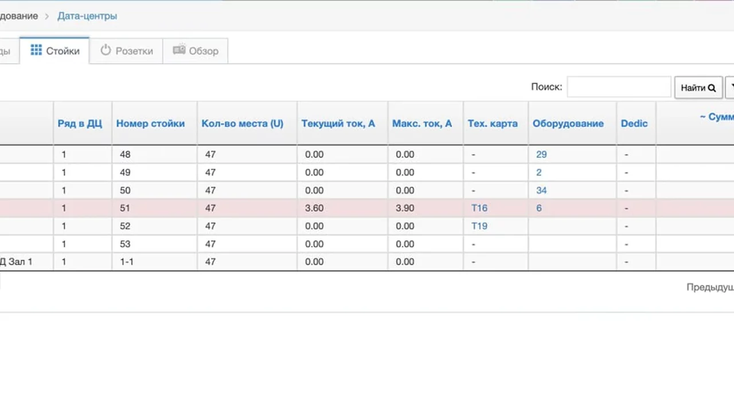Click the Тех. карта column header

[x=492, y=123]
